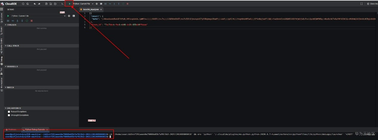This screenshot has width=378, height=140.
Task: Click the "trace_id" key in editor
Action: [97, 24]
